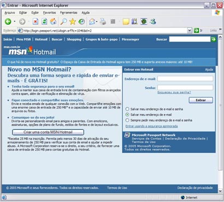This screenshot has height=202, width=224.
Task: Click the scrollbar down arrow
Action: tap(220, 191)
